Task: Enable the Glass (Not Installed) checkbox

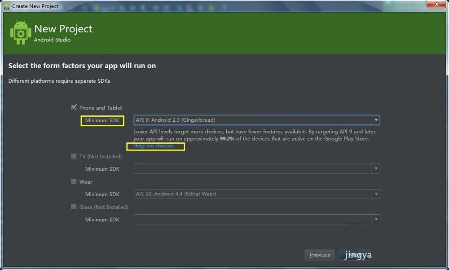Action: (x=74, y=207)
